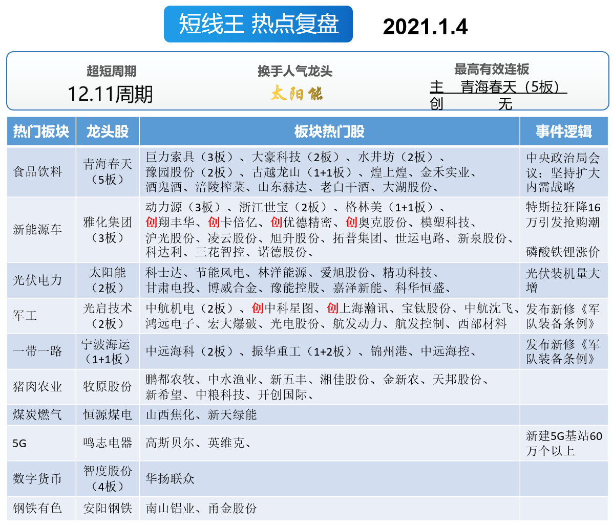Select the 数字货币 sector cell

coord(41,479)
